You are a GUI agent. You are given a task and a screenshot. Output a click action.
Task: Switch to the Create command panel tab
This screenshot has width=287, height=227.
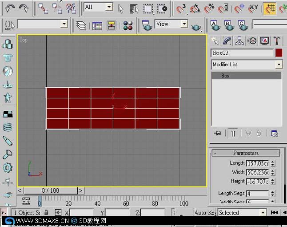(215, 41)
